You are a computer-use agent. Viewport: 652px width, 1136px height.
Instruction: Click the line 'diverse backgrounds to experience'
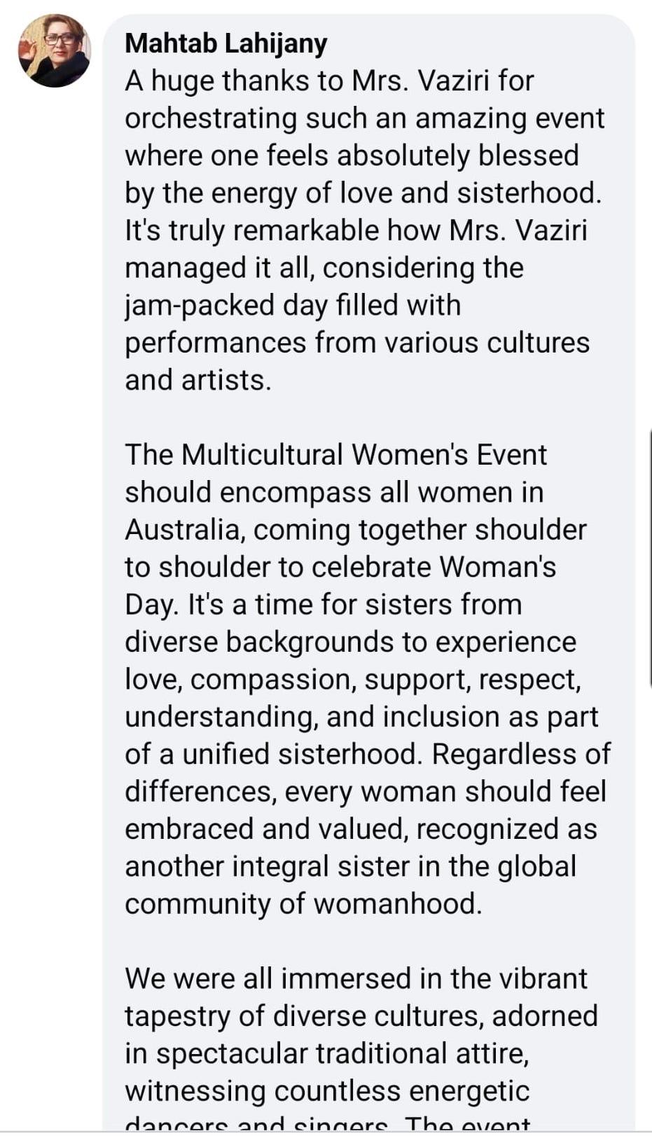tap(350, 642)
